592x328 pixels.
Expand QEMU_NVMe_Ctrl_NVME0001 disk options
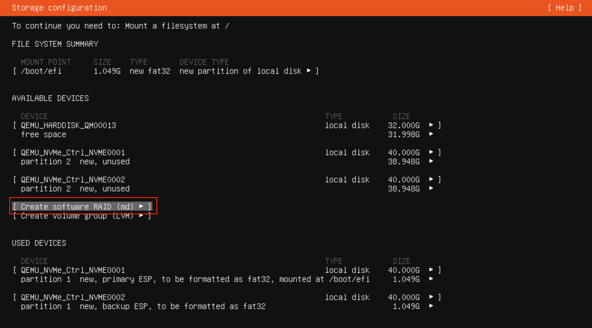coord(432,152)
